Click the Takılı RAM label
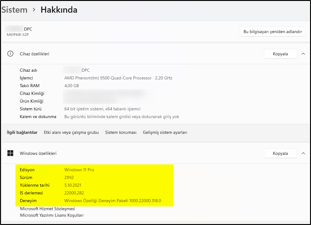311x225 pixels. point(30,86)
